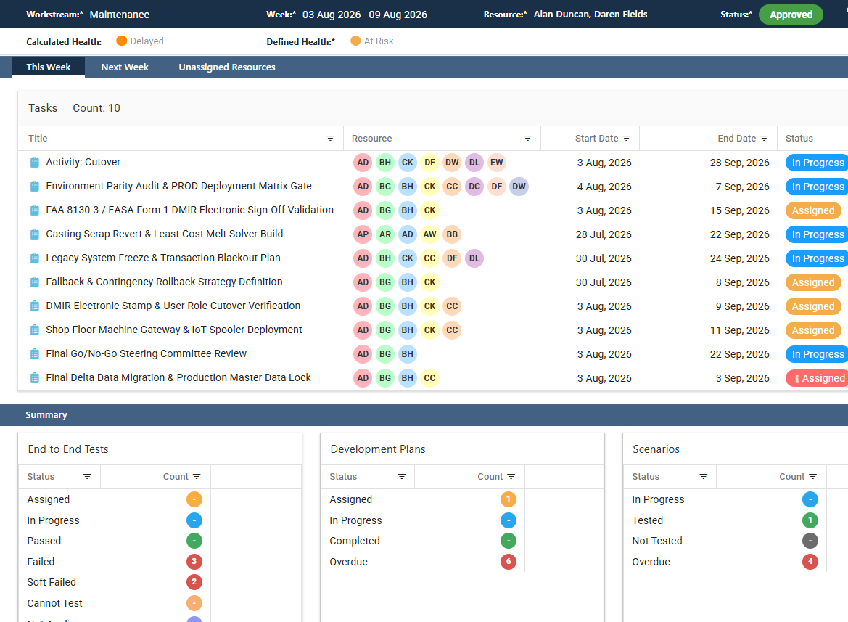Click the task icon beside Activity: Cutover
Image resolution: width=848 pixels, height=622 pixels.
pos(35,163)
